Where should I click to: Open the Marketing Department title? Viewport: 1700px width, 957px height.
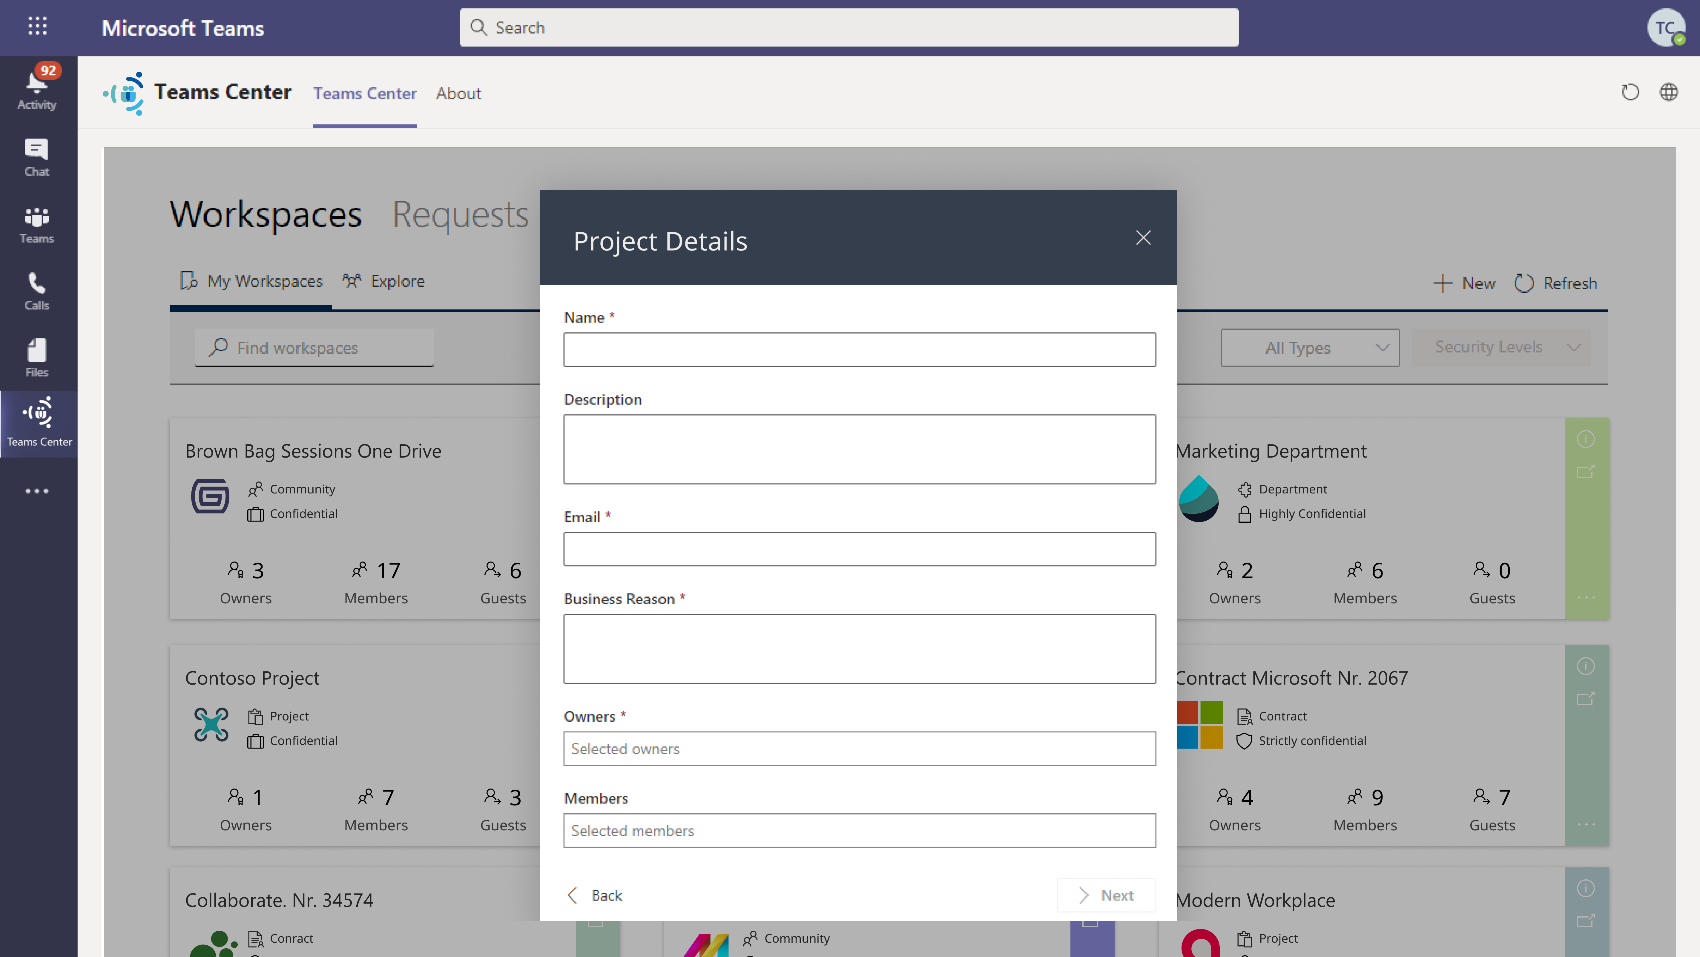(1272, 451)
